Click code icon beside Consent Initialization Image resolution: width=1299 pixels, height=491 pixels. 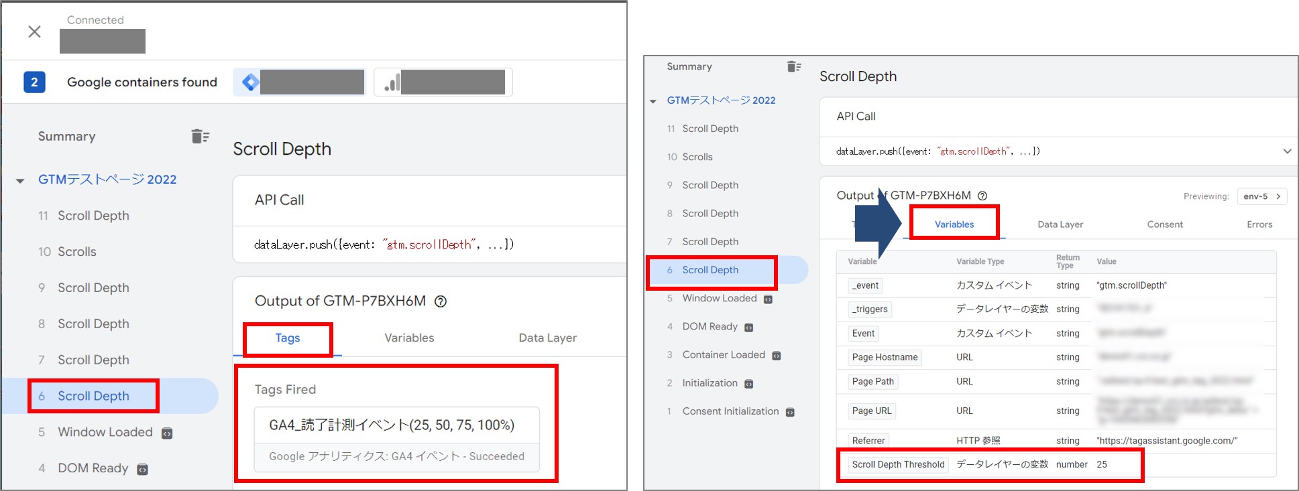pos(790,413)
